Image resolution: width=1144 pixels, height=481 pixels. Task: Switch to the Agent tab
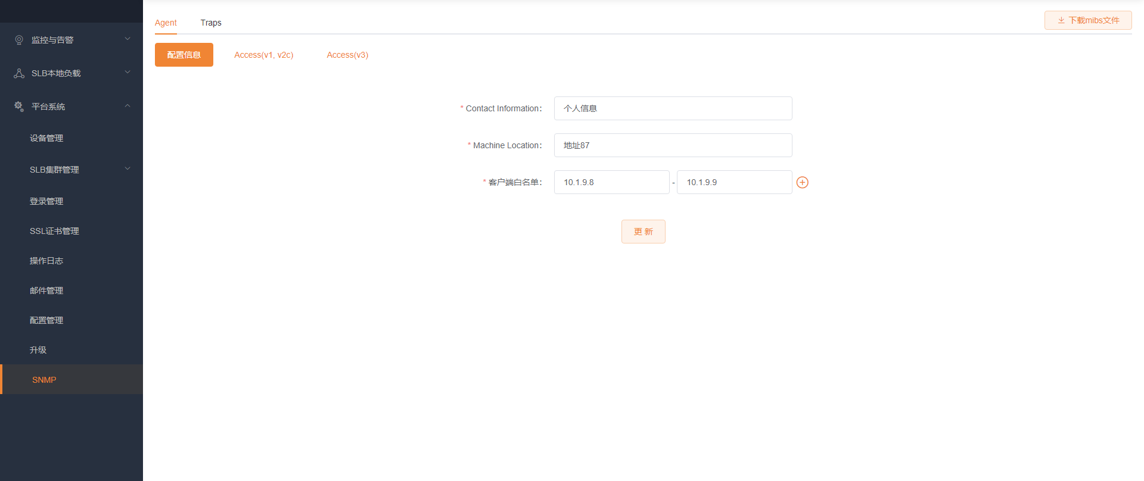click(166, 23)
